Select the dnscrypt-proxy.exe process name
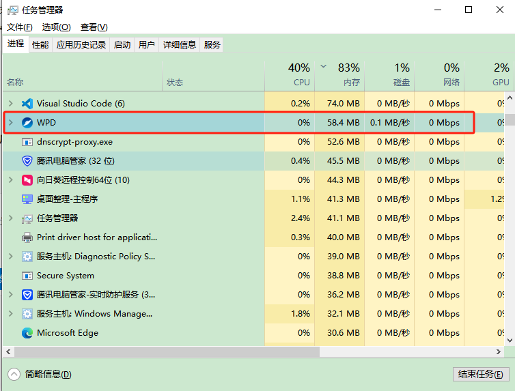515x391 pixels. click(74, 142)
